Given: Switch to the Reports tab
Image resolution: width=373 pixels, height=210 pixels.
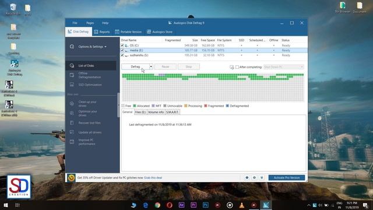Looking at the screenshot, I should [102, 32].
